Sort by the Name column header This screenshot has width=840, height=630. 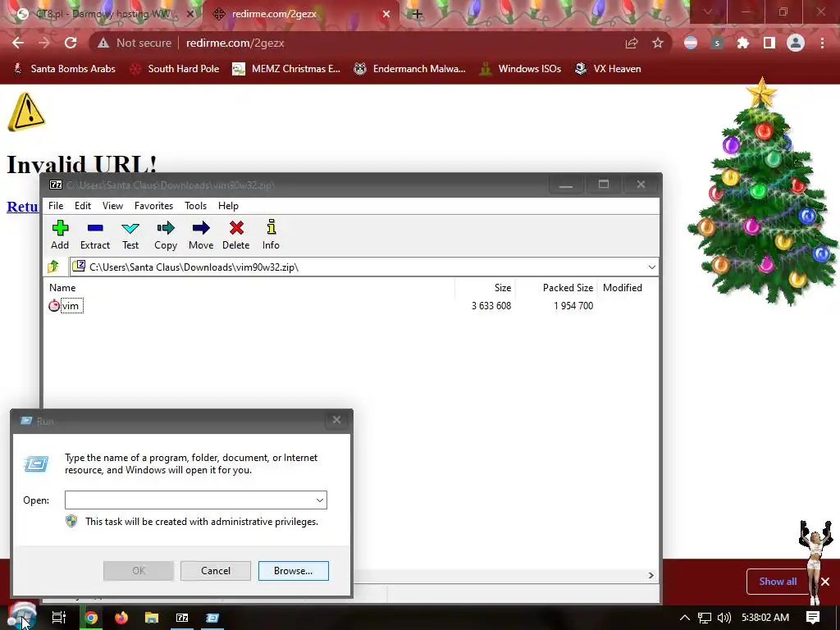62,288
